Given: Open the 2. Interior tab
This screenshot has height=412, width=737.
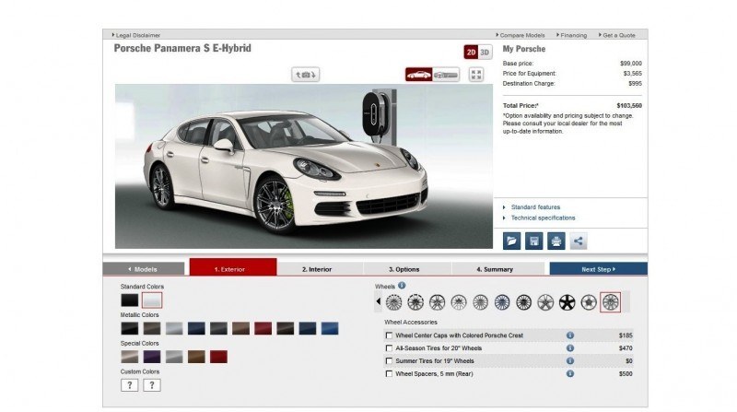Looking at the screenshot, I should click(x=317, y=269).
